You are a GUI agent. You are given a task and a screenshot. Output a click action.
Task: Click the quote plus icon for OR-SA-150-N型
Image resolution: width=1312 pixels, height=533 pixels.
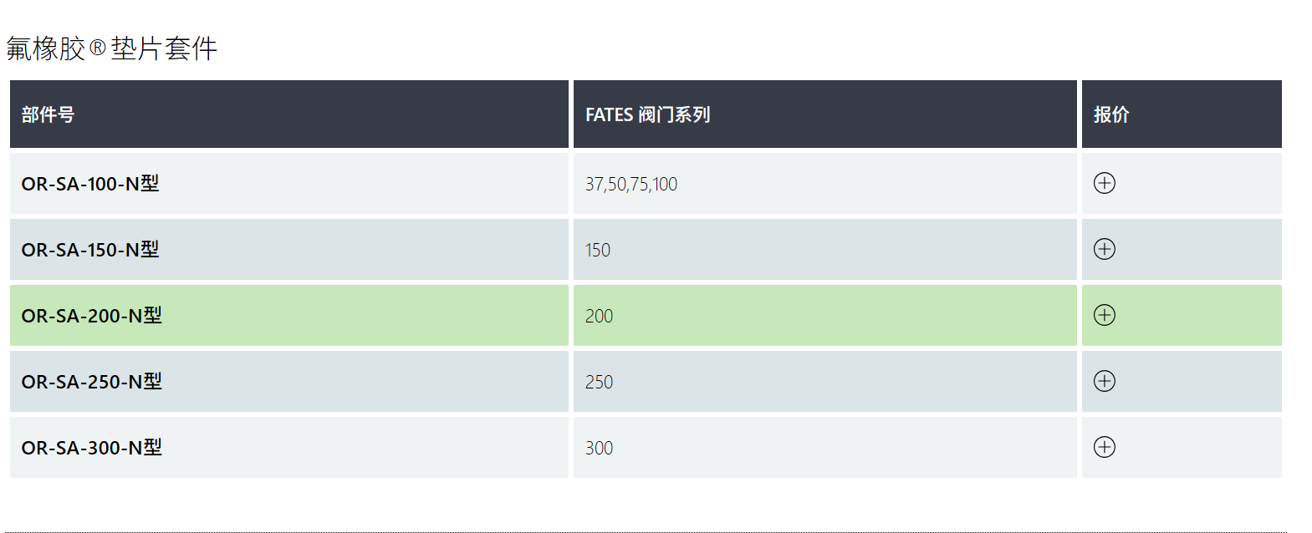click(x=1104, y=249)
